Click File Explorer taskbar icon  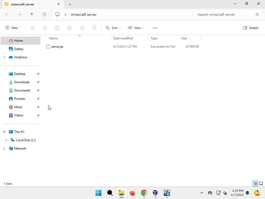click(121, 193)
